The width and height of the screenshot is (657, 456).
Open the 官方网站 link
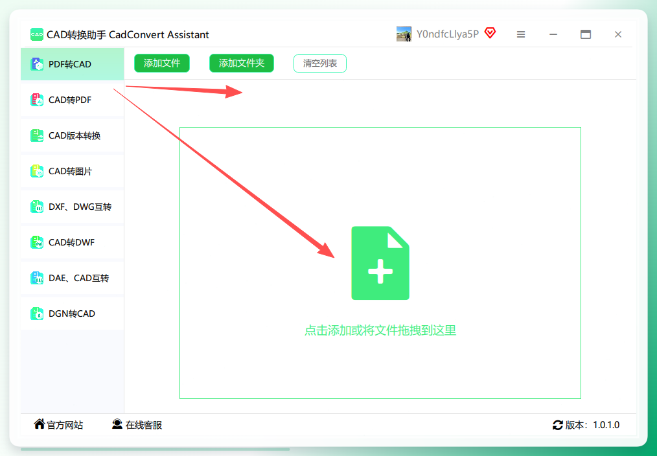click(x=65, y=425)
